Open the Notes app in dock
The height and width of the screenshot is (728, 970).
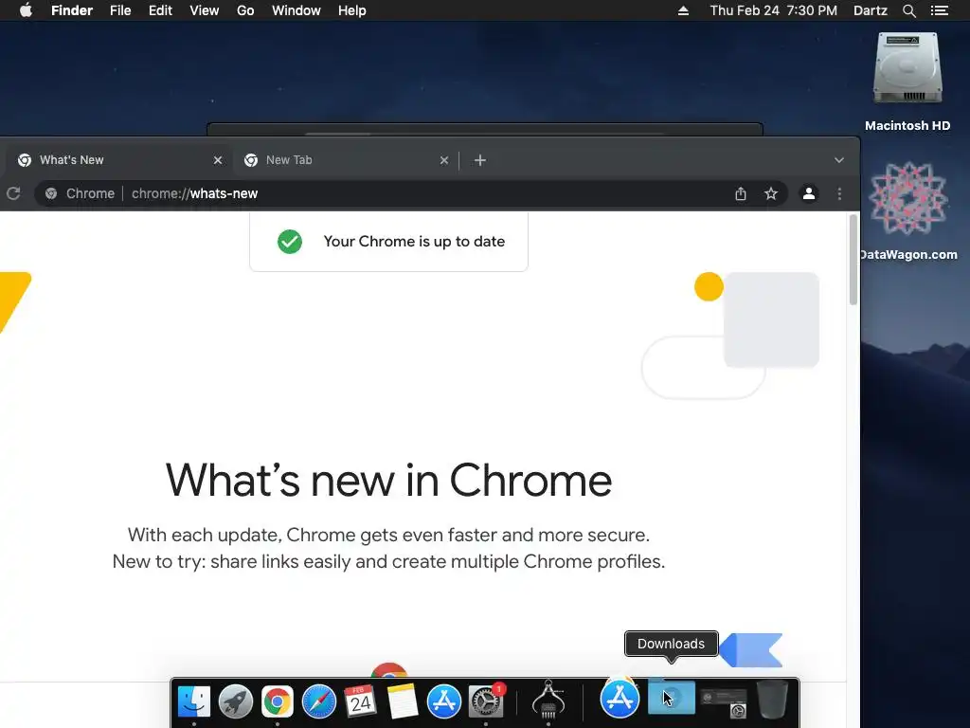pyautogui.click(x=403, y=701)
